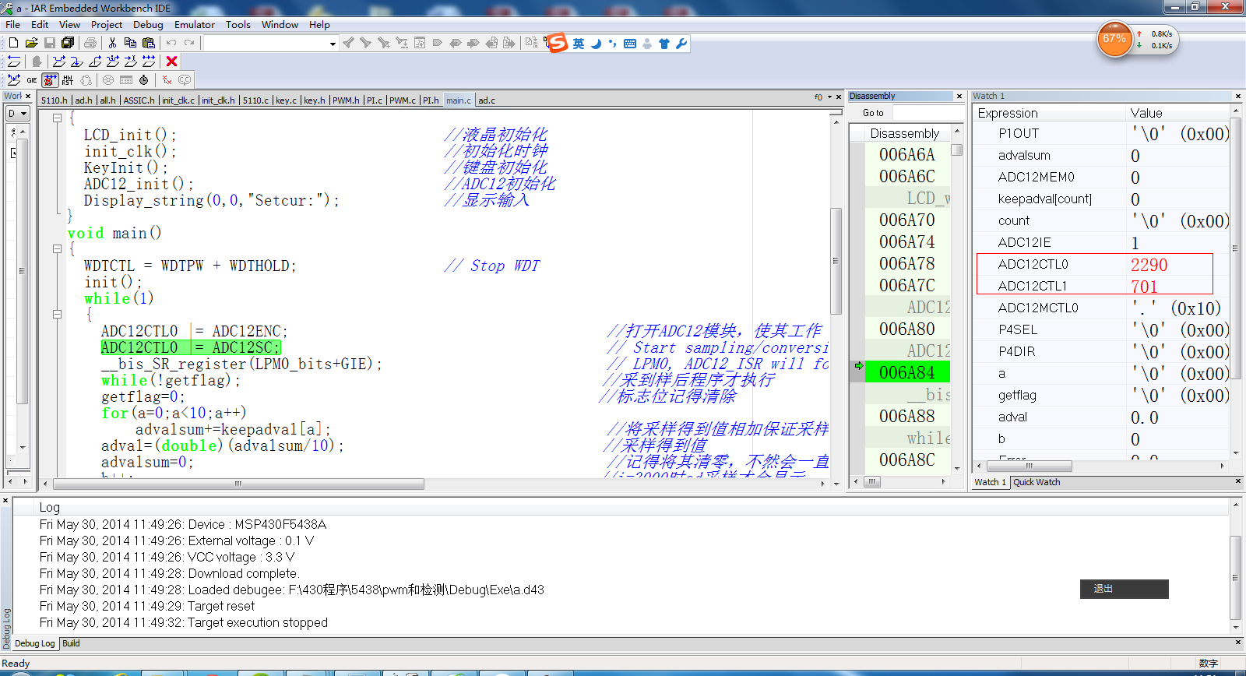This screenshot has width=1246, height=676.
Task: Switch to the PWM.c editor tab
Action: [x=403, y=100]
